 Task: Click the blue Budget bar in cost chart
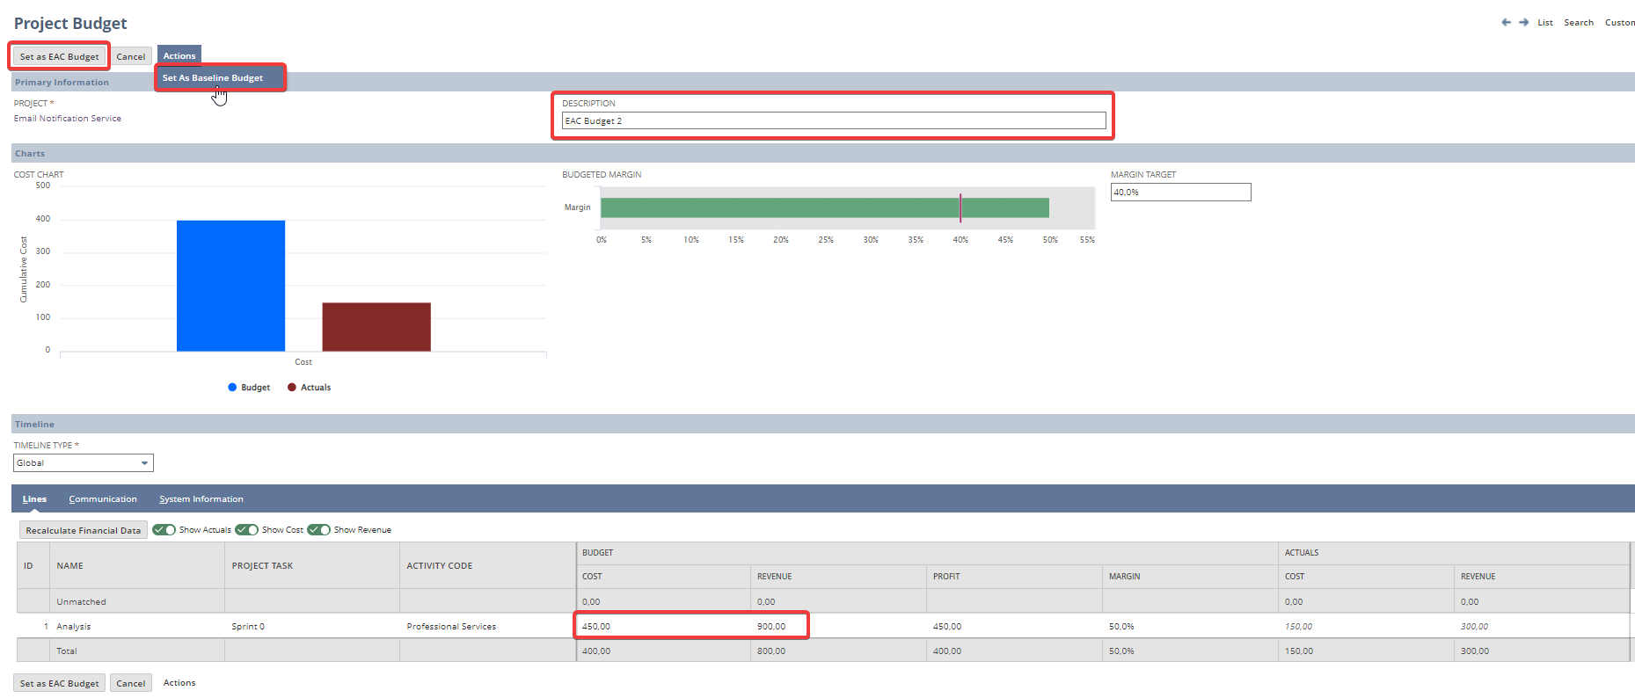(230, 286)
